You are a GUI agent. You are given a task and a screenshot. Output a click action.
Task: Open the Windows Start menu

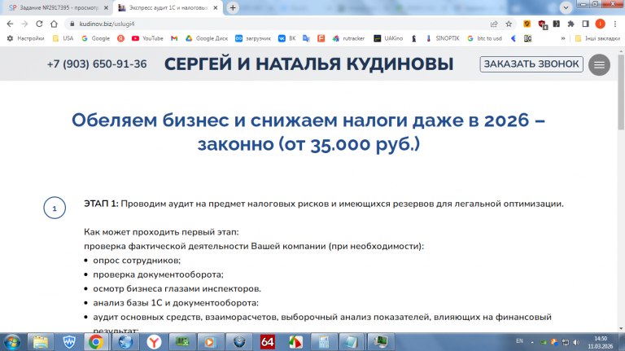coord(12,342)
